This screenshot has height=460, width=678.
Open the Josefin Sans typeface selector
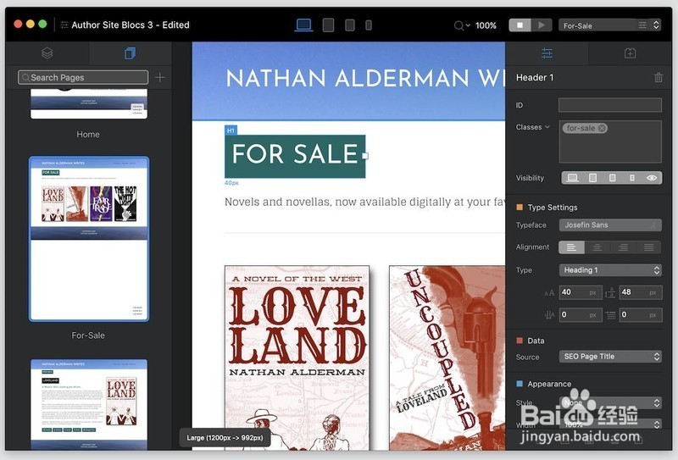610,225
